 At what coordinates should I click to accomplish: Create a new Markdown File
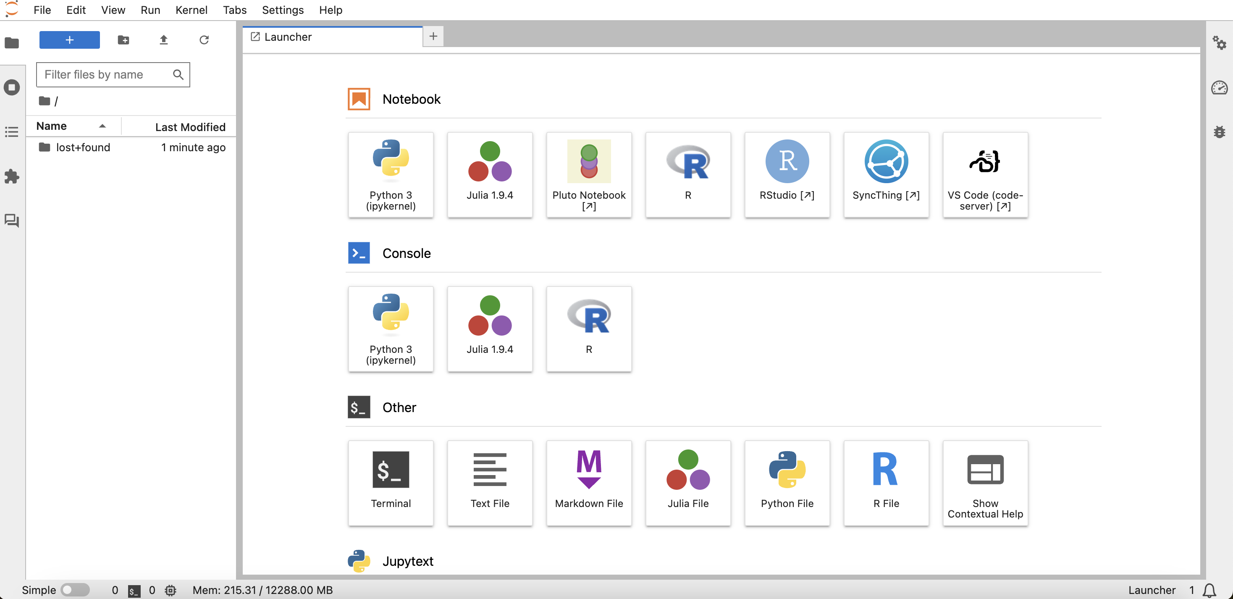pyautogui.click(x=589, y=483)
